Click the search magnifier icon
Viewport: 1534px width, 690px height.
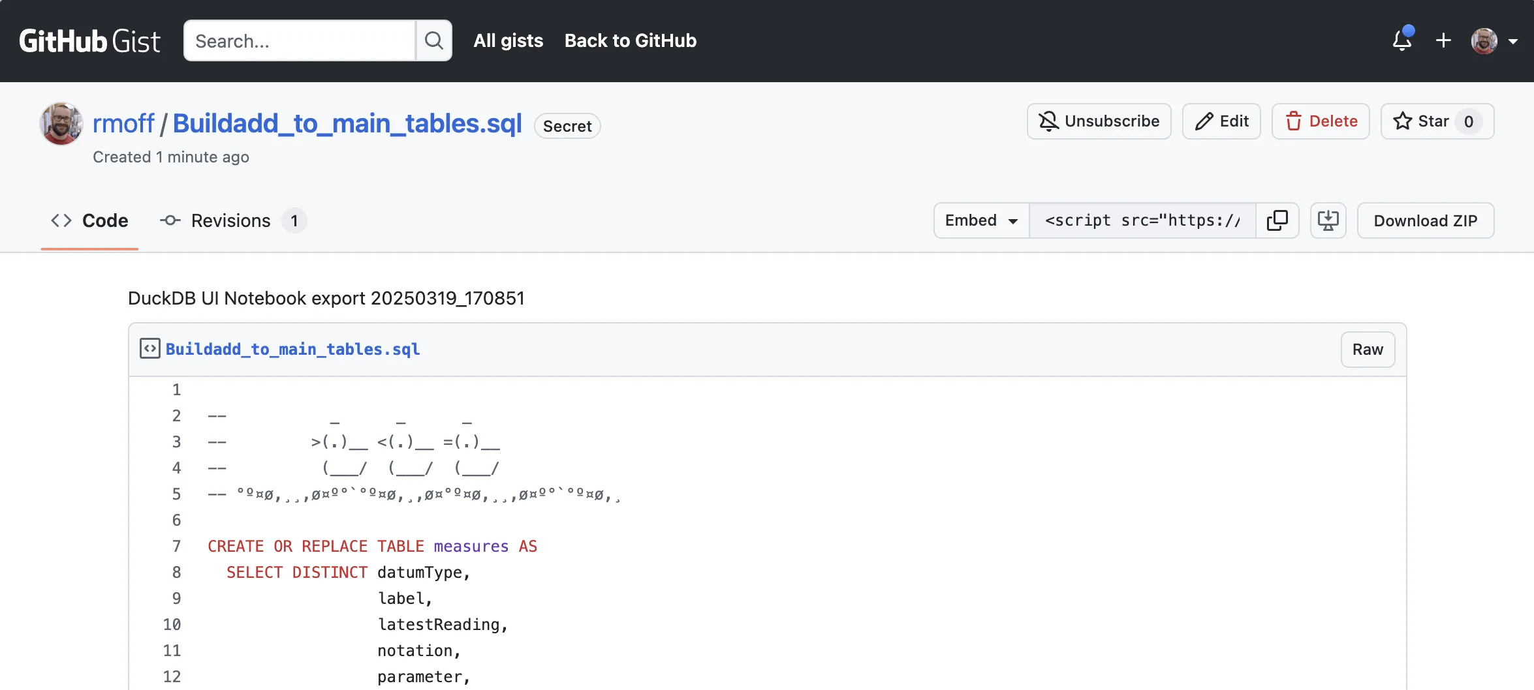pyautogui.click(x=433, y=40)
